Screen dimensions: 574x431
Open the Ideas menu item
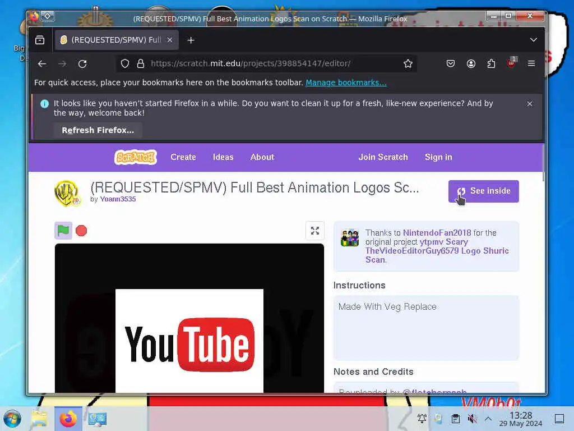223,157
